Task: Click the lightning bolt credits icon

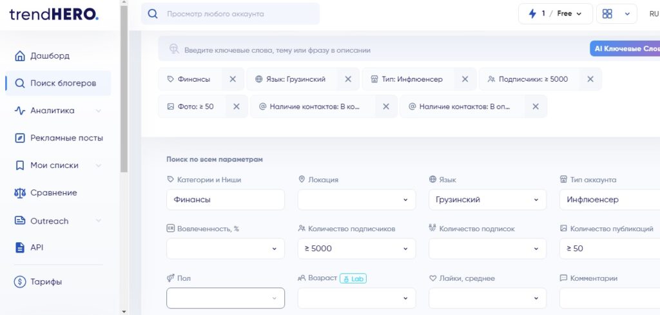Action: (532, 14)
